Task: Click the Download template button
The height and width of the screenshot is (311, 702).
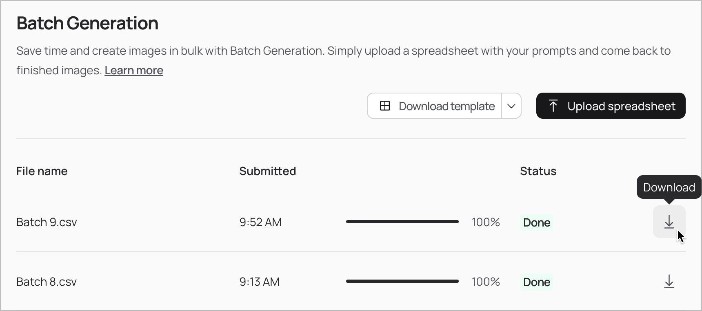Action: point(434,106)
